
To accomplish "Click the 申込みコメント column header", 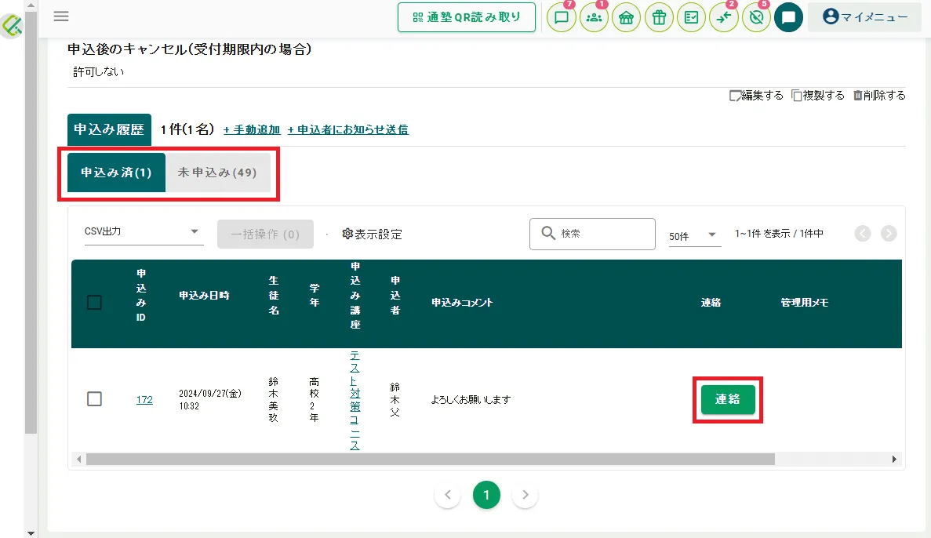I will [462, 302].
